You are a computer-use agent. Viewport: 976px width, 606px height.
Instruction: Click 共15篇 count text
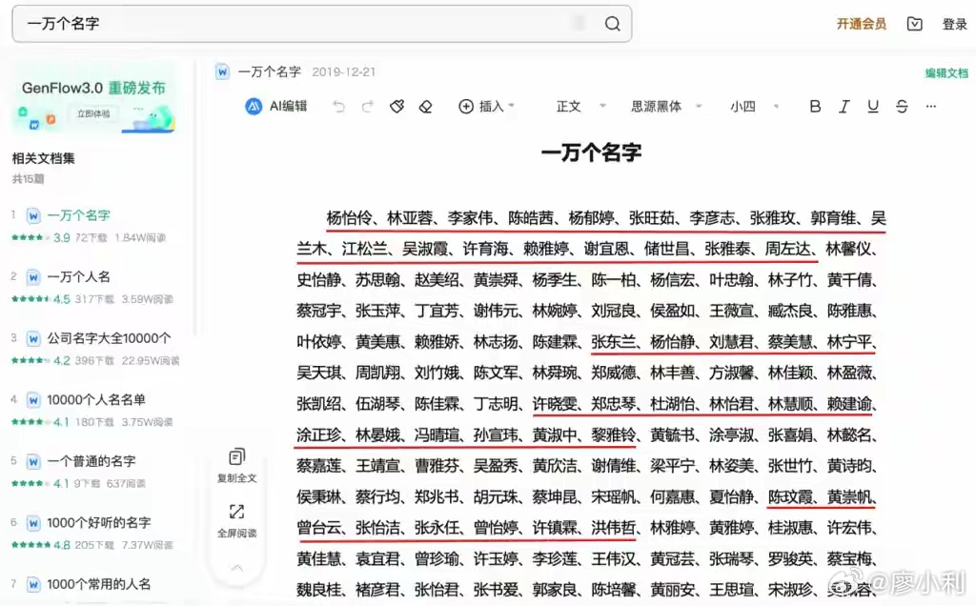28,179
